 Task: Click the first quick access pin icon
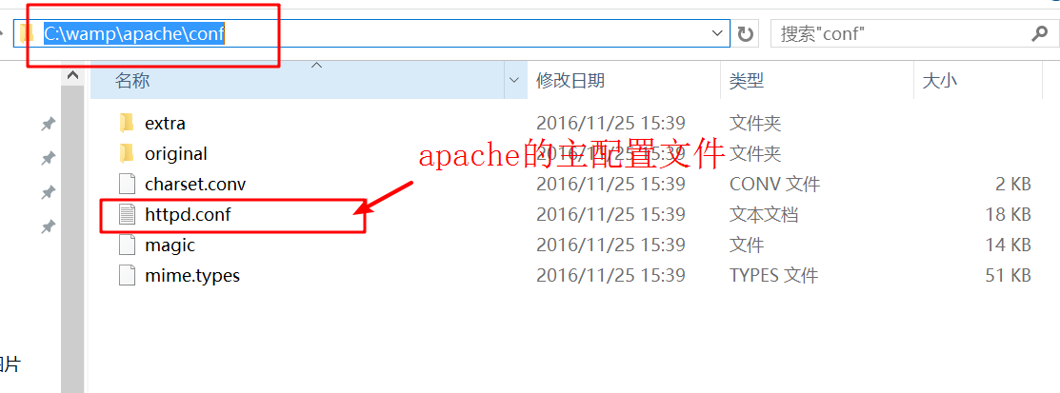coord(48,124)
